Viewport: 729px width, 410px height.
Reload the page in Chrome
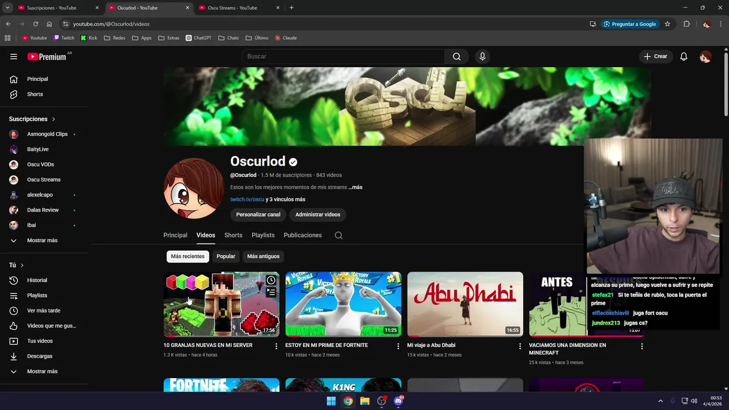35,24
